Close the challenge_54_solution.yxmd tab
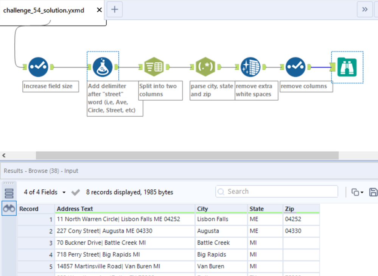The width and height of the screenshot is (378, 276). (99, 10)
